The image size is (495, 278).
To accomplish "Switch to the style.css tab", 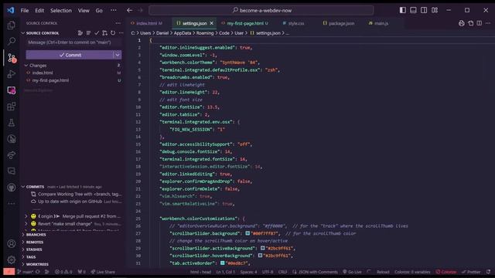I will tap(294, 23).
